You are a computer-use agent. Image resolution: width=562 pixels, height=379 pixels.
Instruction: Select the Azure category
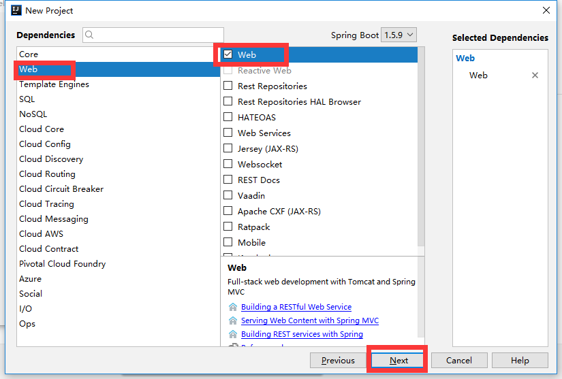[x=119, y=279]
